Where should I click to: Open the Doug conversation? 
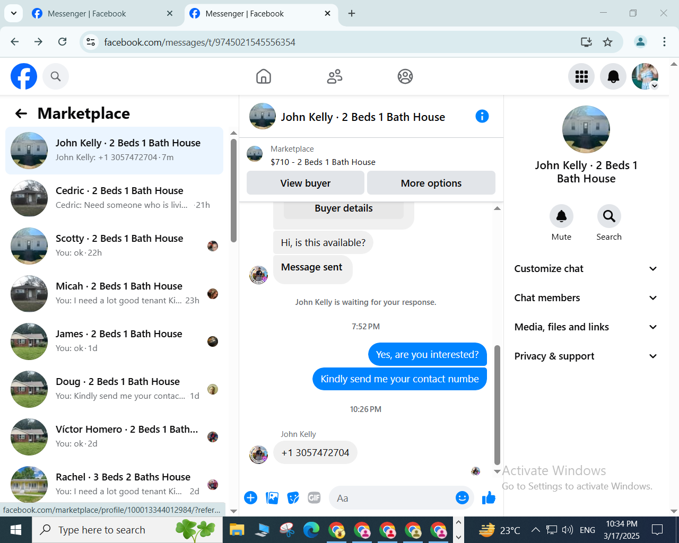coord(114,389)
